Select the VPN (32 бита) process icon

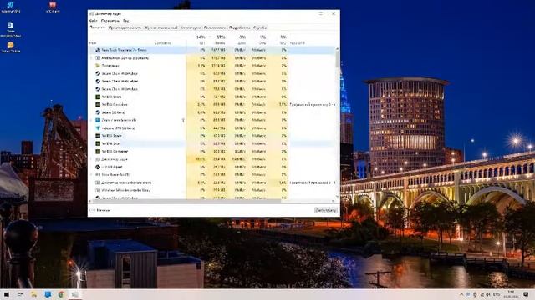(x=98, y=127)
